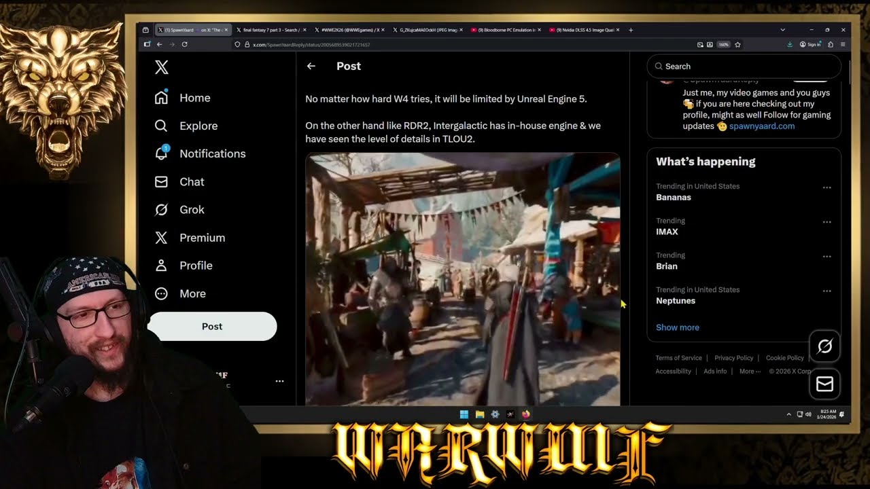This screenshot has width=870, height=489.
Task: Show hidden tray icons chevron
Action: 789,414
